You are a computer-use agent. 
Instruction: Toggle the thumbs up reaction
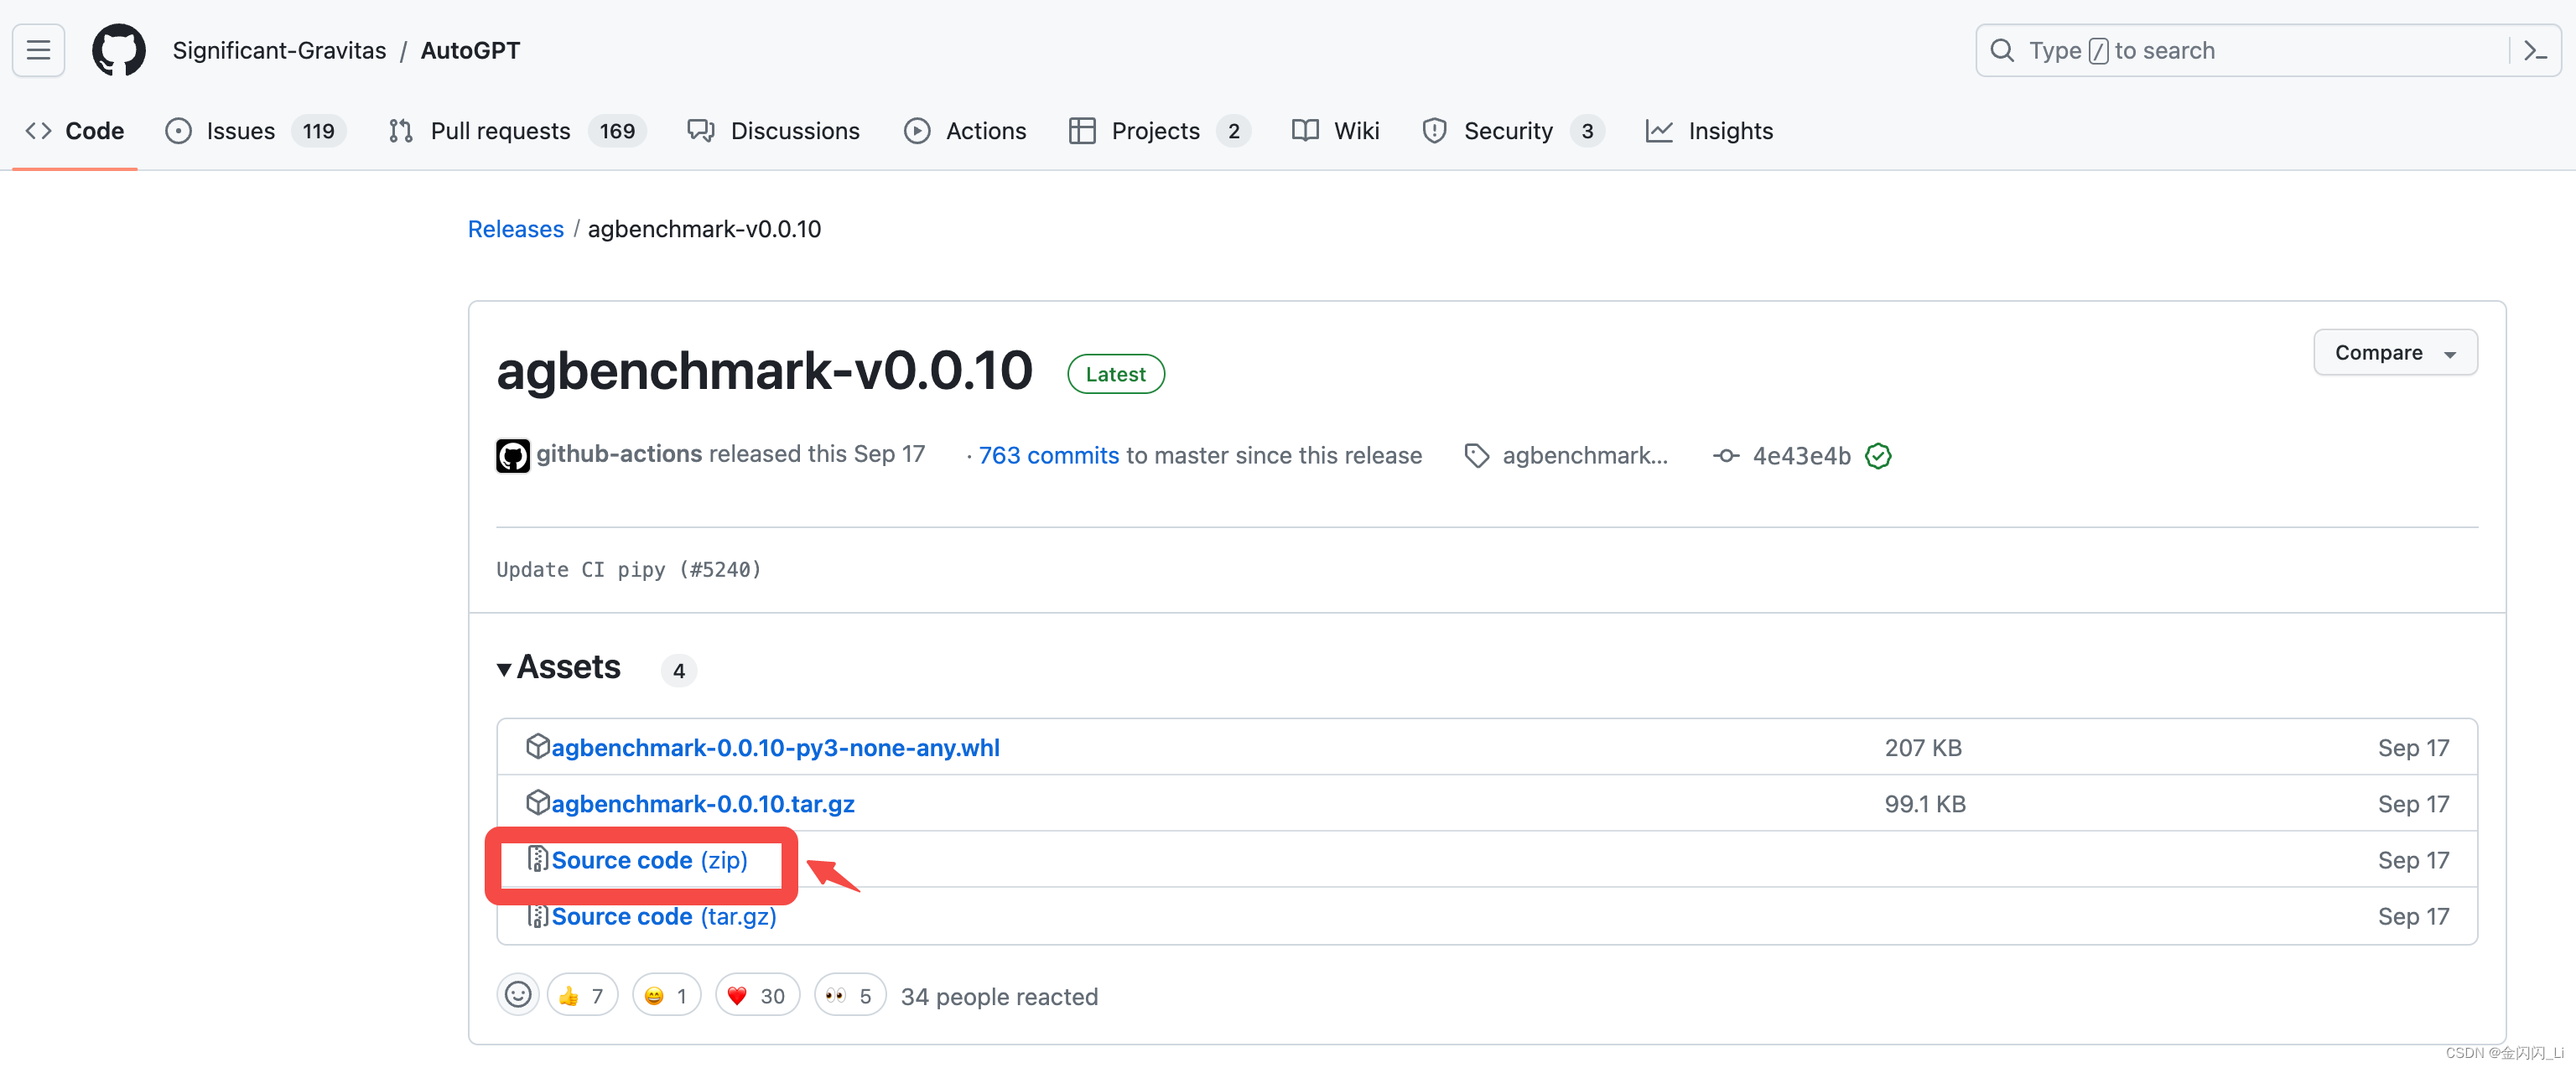coord(582,995)
